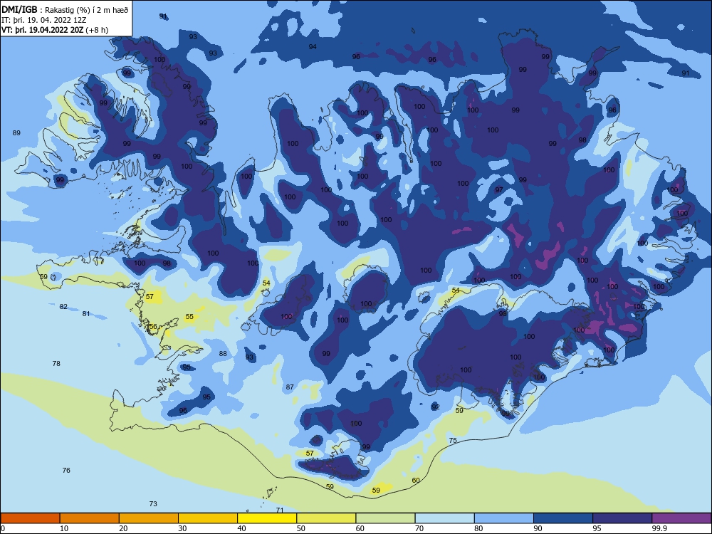Click the humidity value 60 on the coast
Image resolution: width=712 pixels, height=534 pixels.
pyautogui.click(x=416, y=481)
